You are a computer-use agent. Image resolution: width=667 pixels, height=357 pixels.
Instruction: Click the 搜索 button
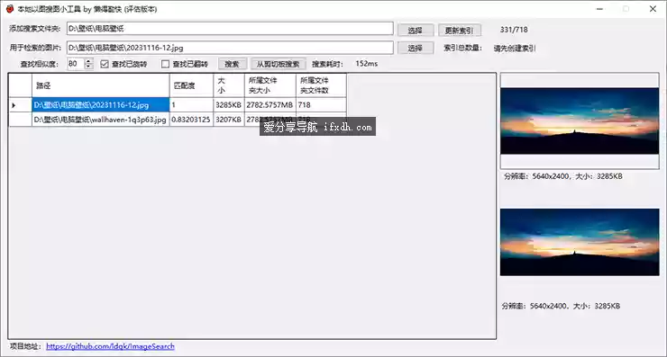[x=232, y=64]
